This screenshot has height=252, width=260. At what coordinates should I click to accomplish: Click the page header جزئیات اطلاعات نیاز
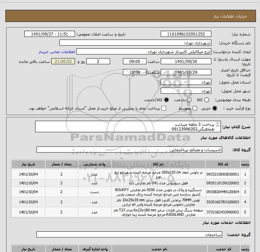(x=230, y=16)
